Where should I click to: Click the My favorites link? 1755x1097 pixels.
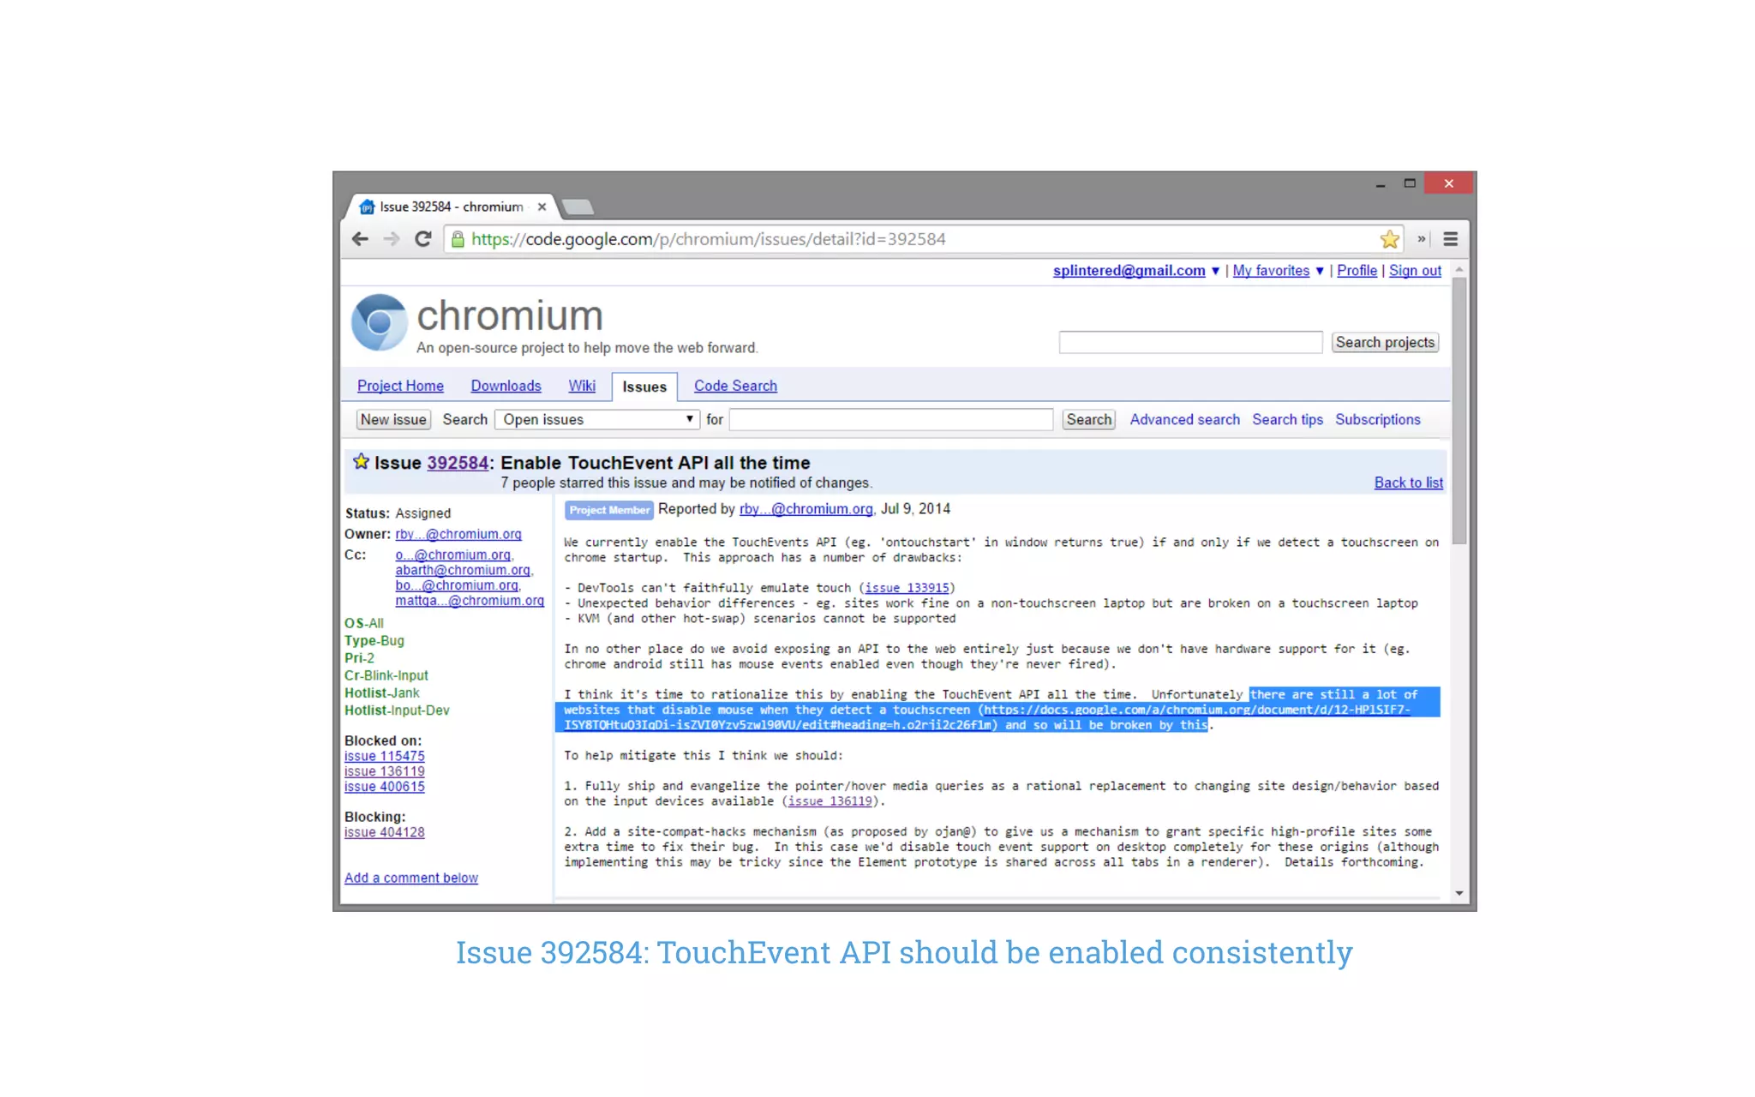(x=1271, y=271)
